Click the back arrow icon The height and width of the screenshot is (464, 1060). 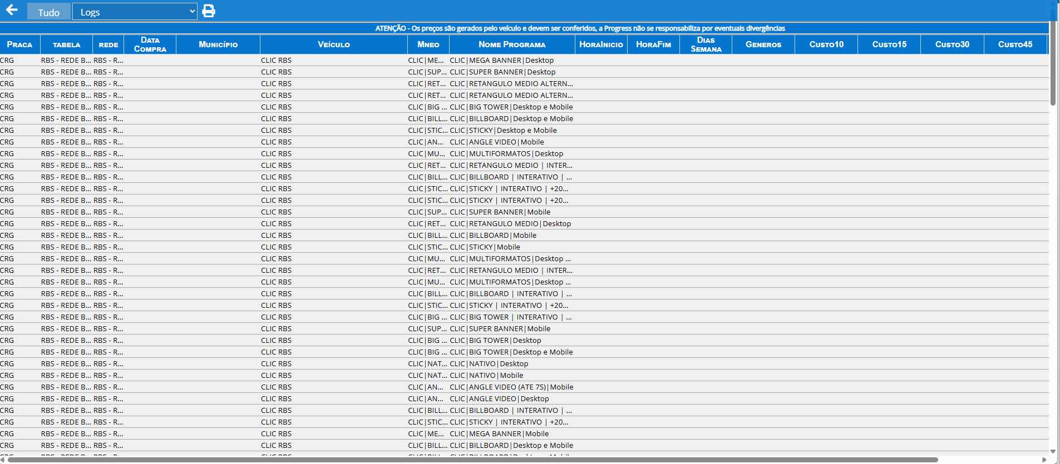12,11
